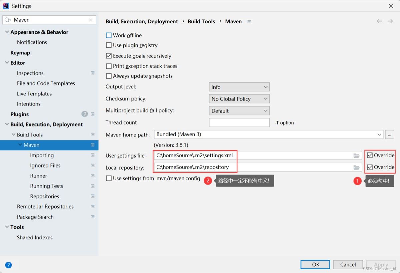This screenshot has width=400, height=273.
Task: Enable the Work offline checkbox
Action: pyautogui.click(x=109, y=35)
